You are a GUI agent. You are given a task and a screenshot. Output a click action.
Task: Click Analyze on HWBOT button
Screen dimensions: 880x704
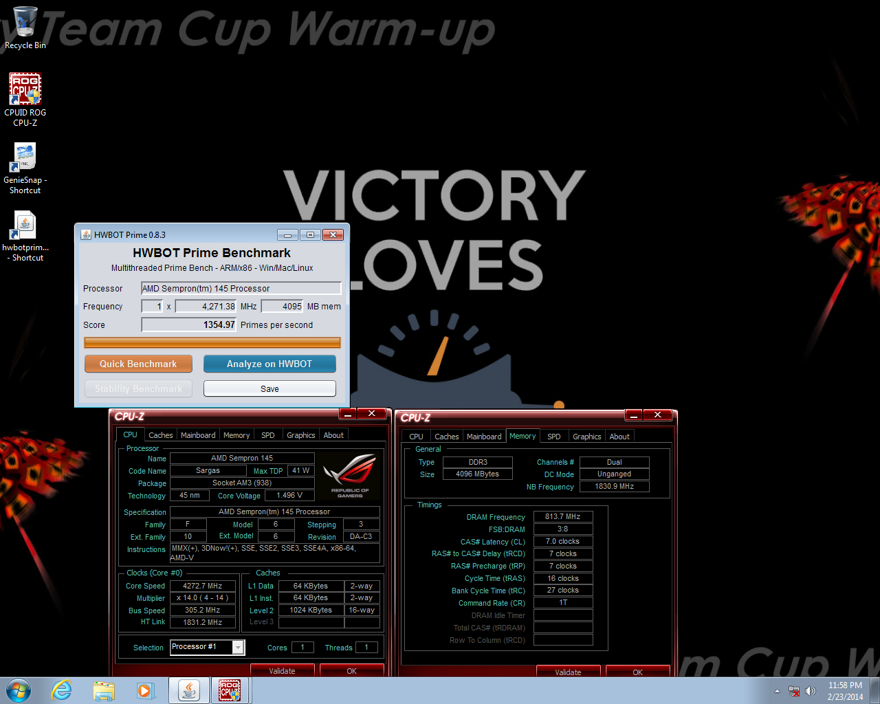269,364
